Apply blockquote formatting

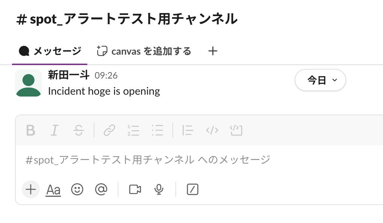coord(187,131)
